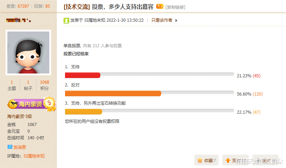Click the orange 反对 poll result bar
The width and height of the screenshot is (286, 168).
pyautogui.click(x=113, y=93)
